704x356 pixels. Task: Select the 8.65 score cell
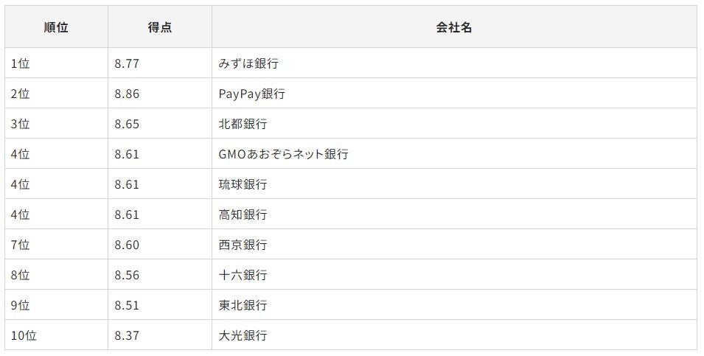[127, 124]
